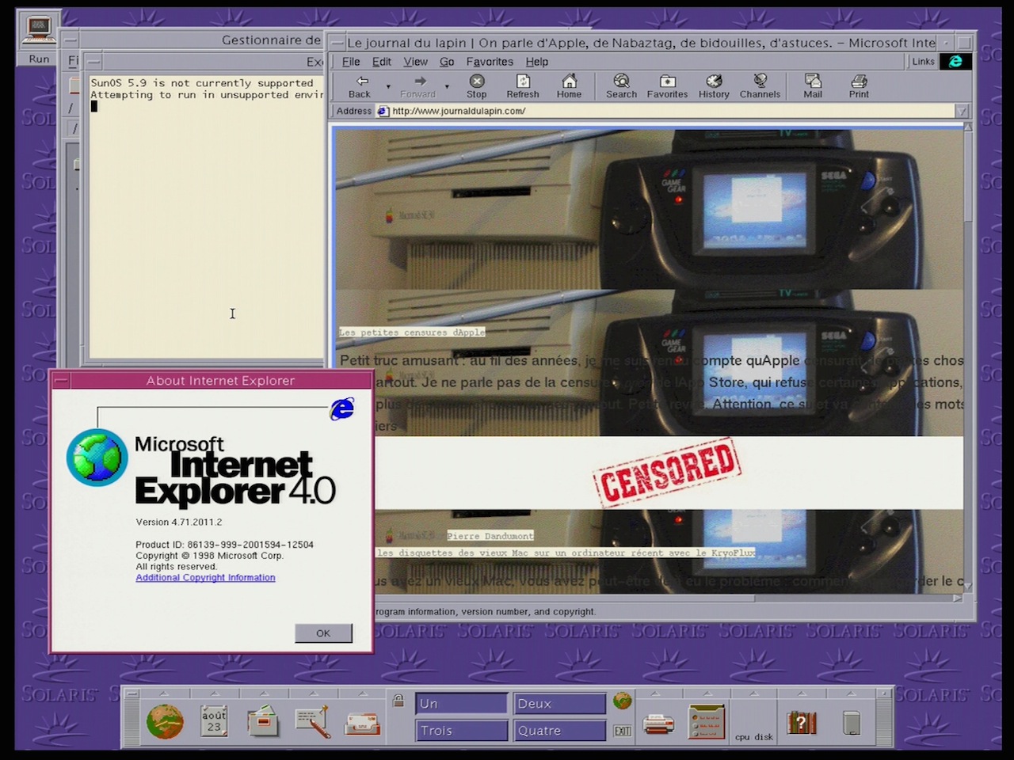The image size is (1014, 760).
Task: Stop loading the page
Action: [x=477, y=87]
